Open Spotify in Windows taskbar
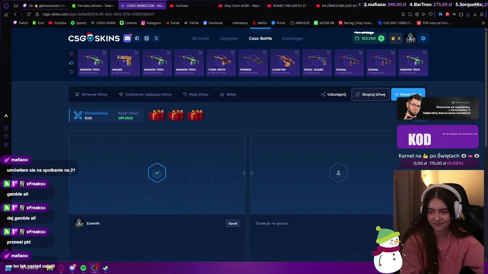 click(83, 268)
